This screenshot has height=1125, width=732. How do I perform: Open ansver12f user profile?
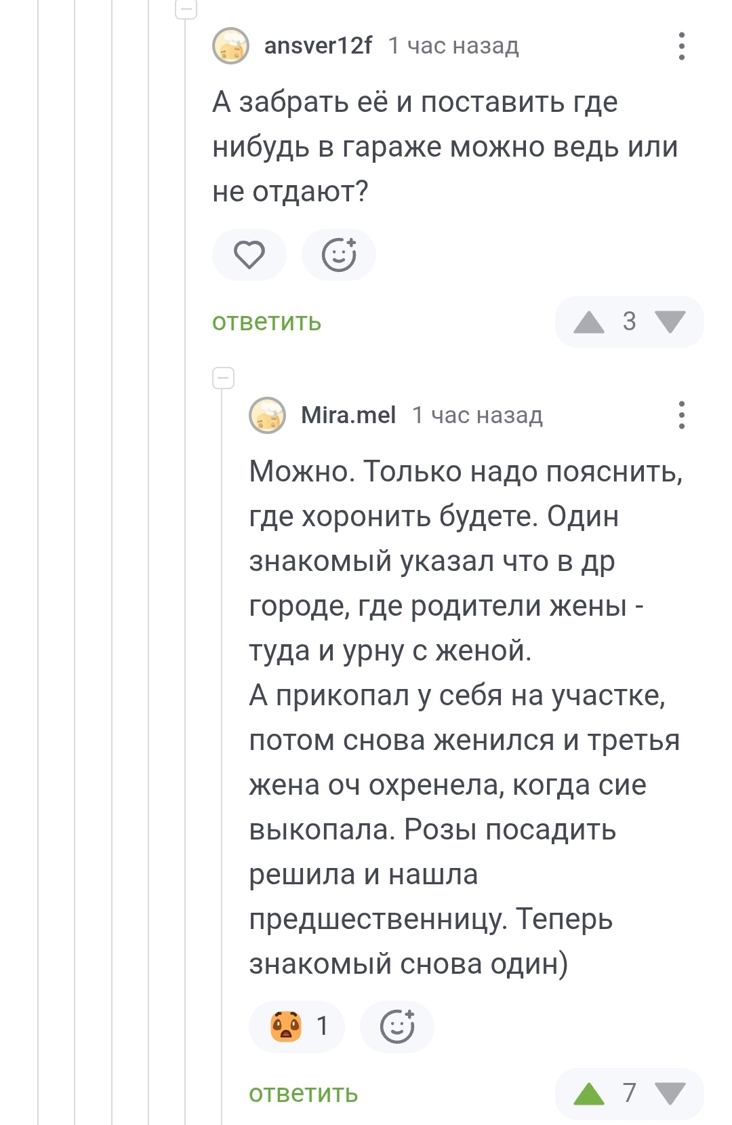click(x=318, y=46)
